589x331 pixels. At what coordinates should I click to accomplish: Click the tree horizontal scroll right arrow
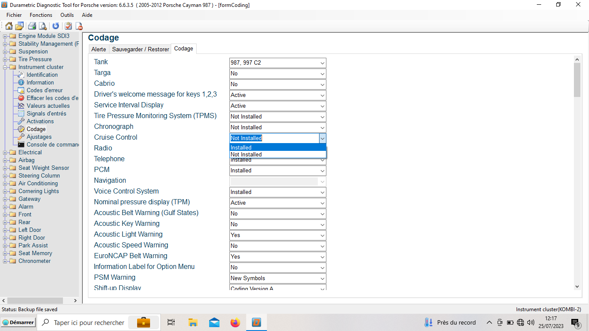pos(75,300)
